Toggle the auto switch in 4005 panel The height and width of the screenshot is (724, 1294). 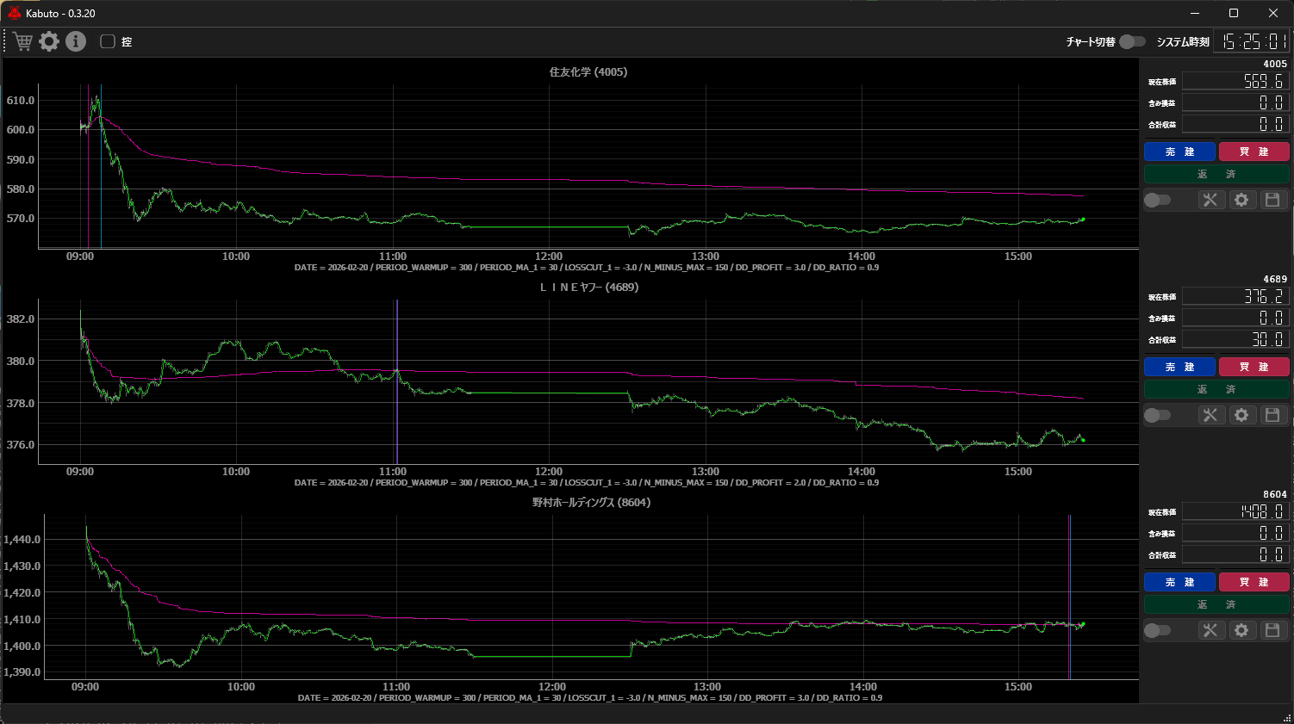[x=1157, y=200]
